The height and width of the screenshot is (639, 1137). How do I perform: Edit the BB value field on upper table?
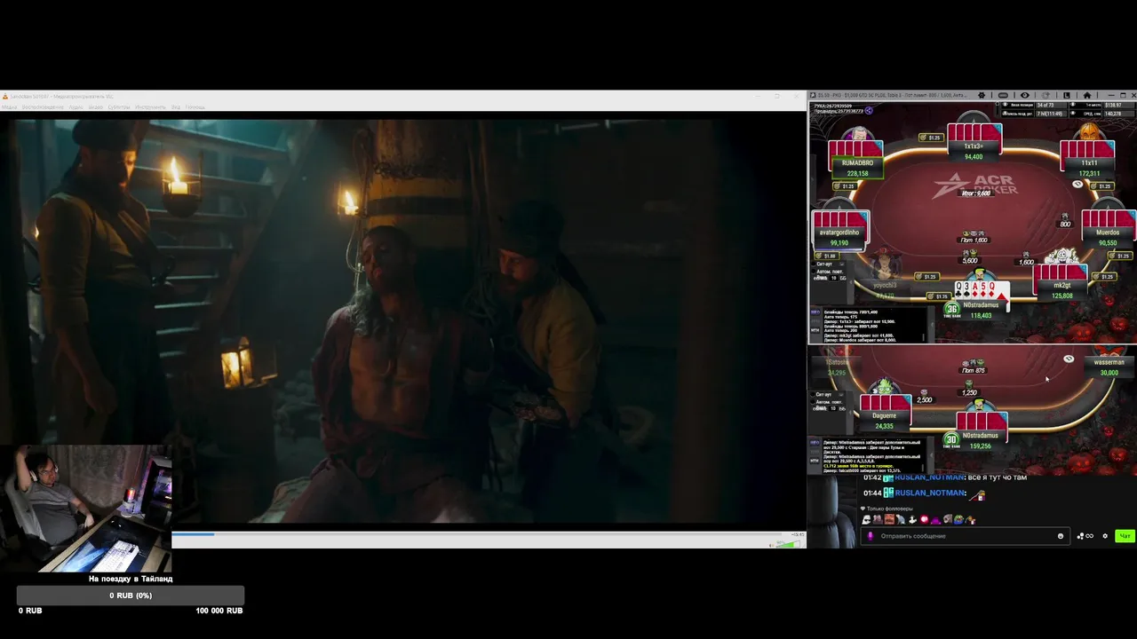[x=833, y=278]
